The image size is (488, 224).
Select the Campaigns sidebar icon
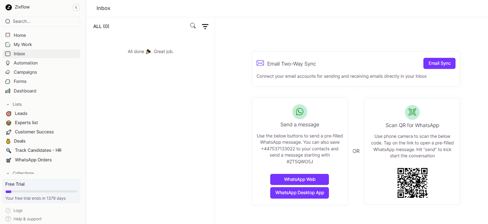pos(8,72)
